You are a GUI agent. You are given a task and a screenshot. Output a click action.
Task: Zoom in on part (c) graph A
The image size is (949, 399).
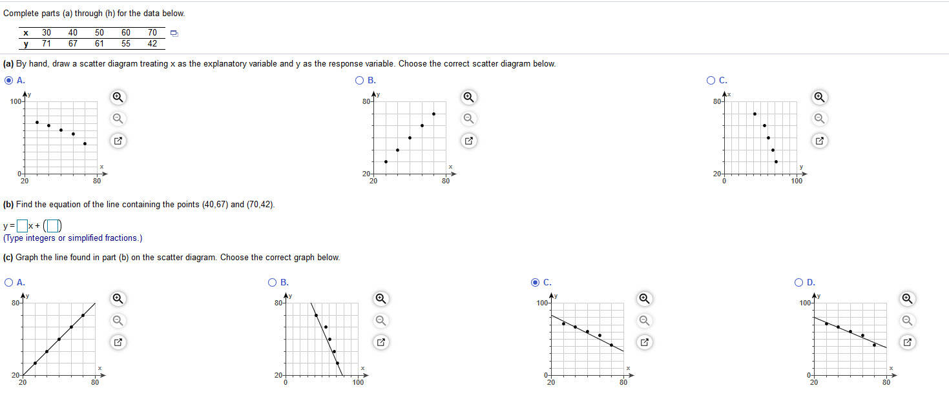click(x=117, y=298)
